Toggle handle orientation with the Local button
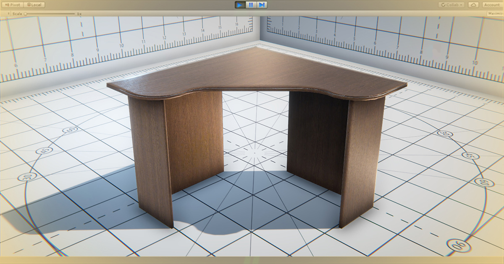 tap(35, 4)
